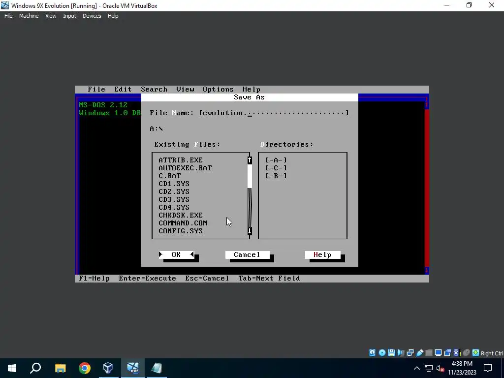Open the DOS editor View menu
This screenshot has width=504, height=378.
click(x=185, y=90)
